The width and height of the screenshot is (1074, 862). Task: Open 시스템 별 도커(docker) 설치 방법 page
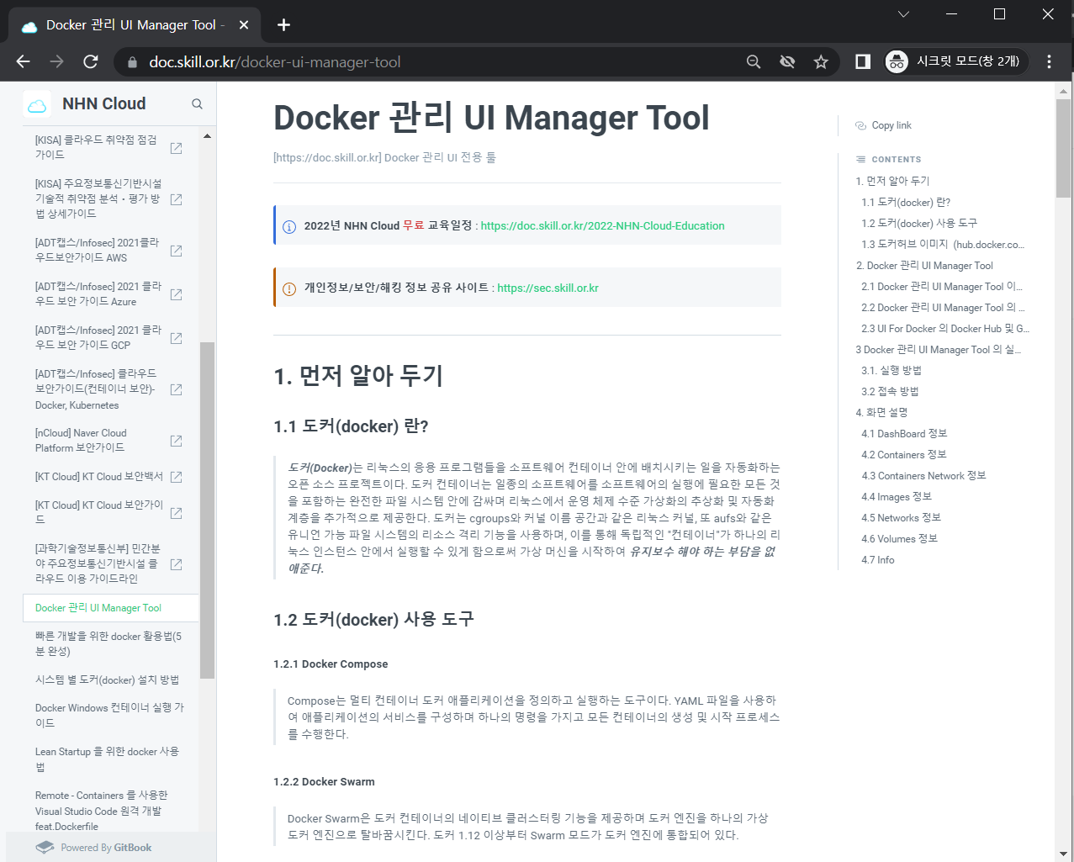click(x=108, y=680)
